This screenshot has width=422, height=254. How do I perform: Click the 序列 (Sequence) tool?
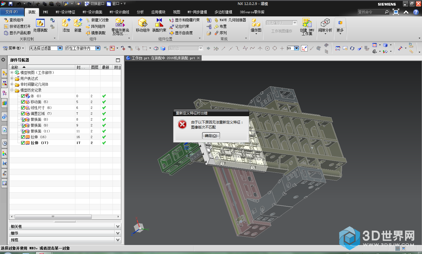coord(220,33)
